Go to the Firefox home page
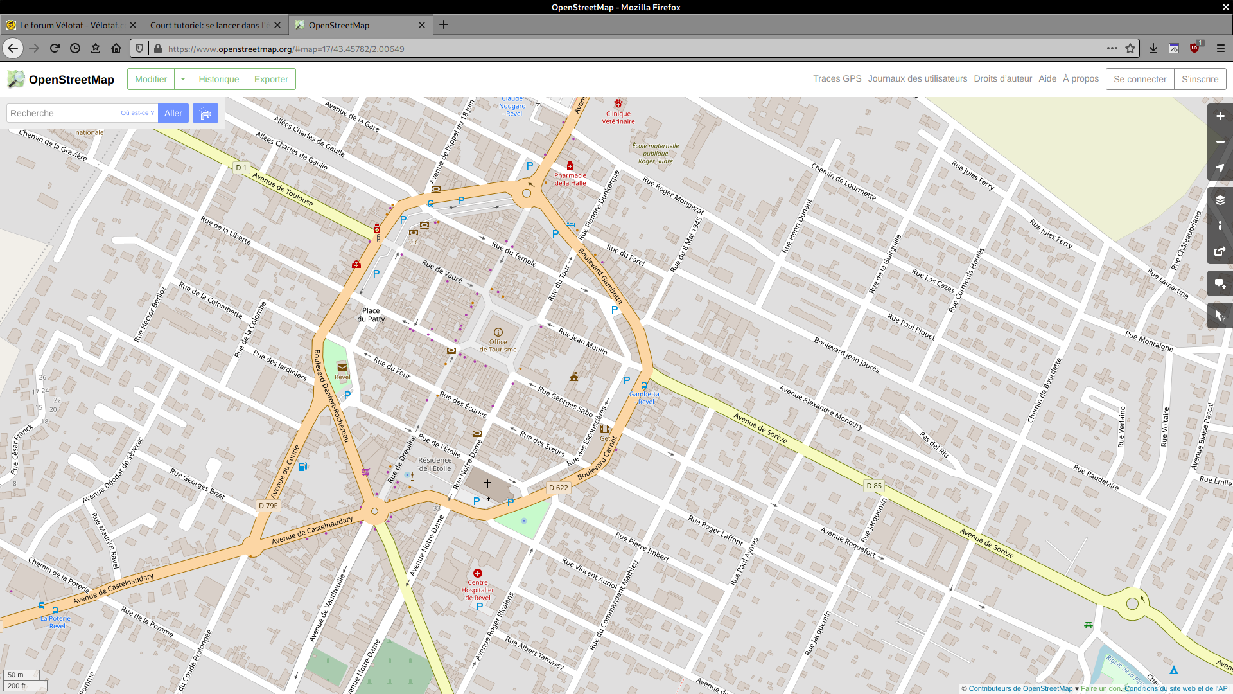 point(116,48)
